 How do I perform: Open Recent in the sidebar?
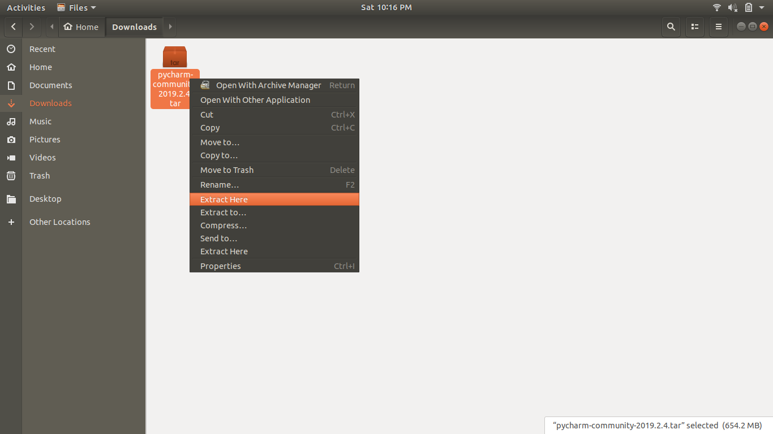click(42, 49)
